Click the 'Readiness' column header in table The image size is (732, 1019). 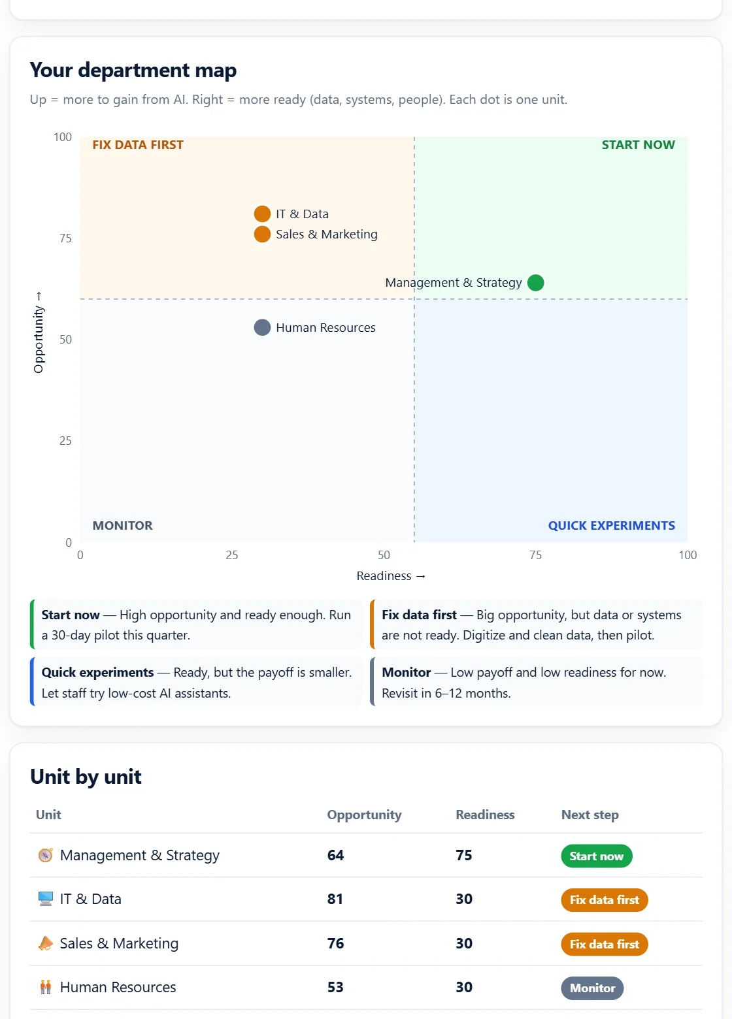pos(485,815)
